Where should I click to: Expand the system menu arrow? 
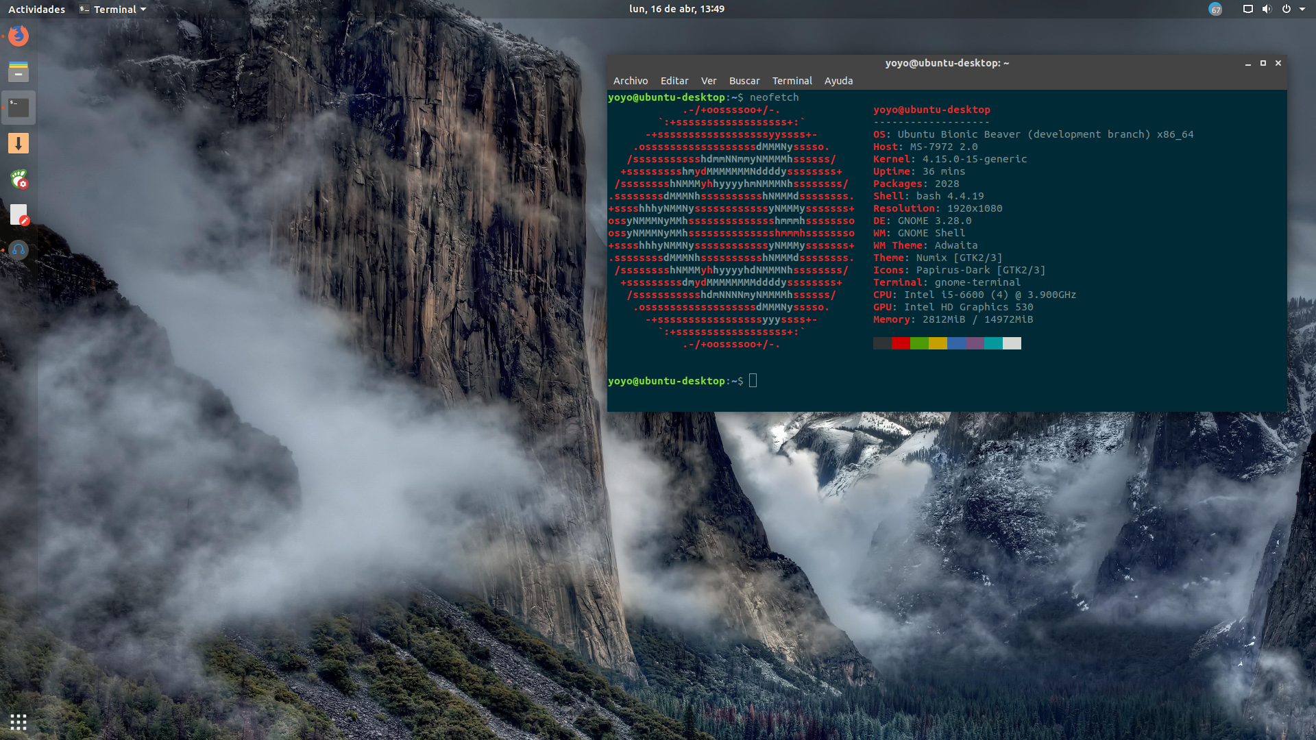[x=1302, y=9]
